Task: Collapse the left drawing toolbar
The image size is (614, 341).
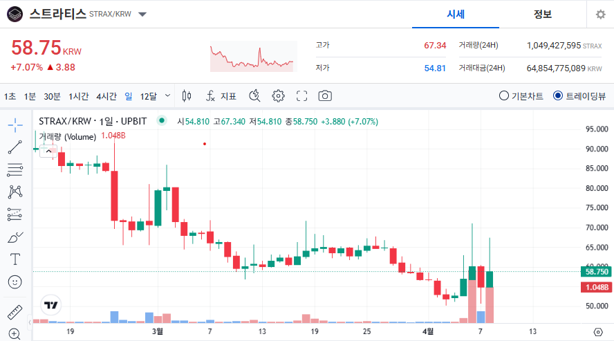Action: 30,322
